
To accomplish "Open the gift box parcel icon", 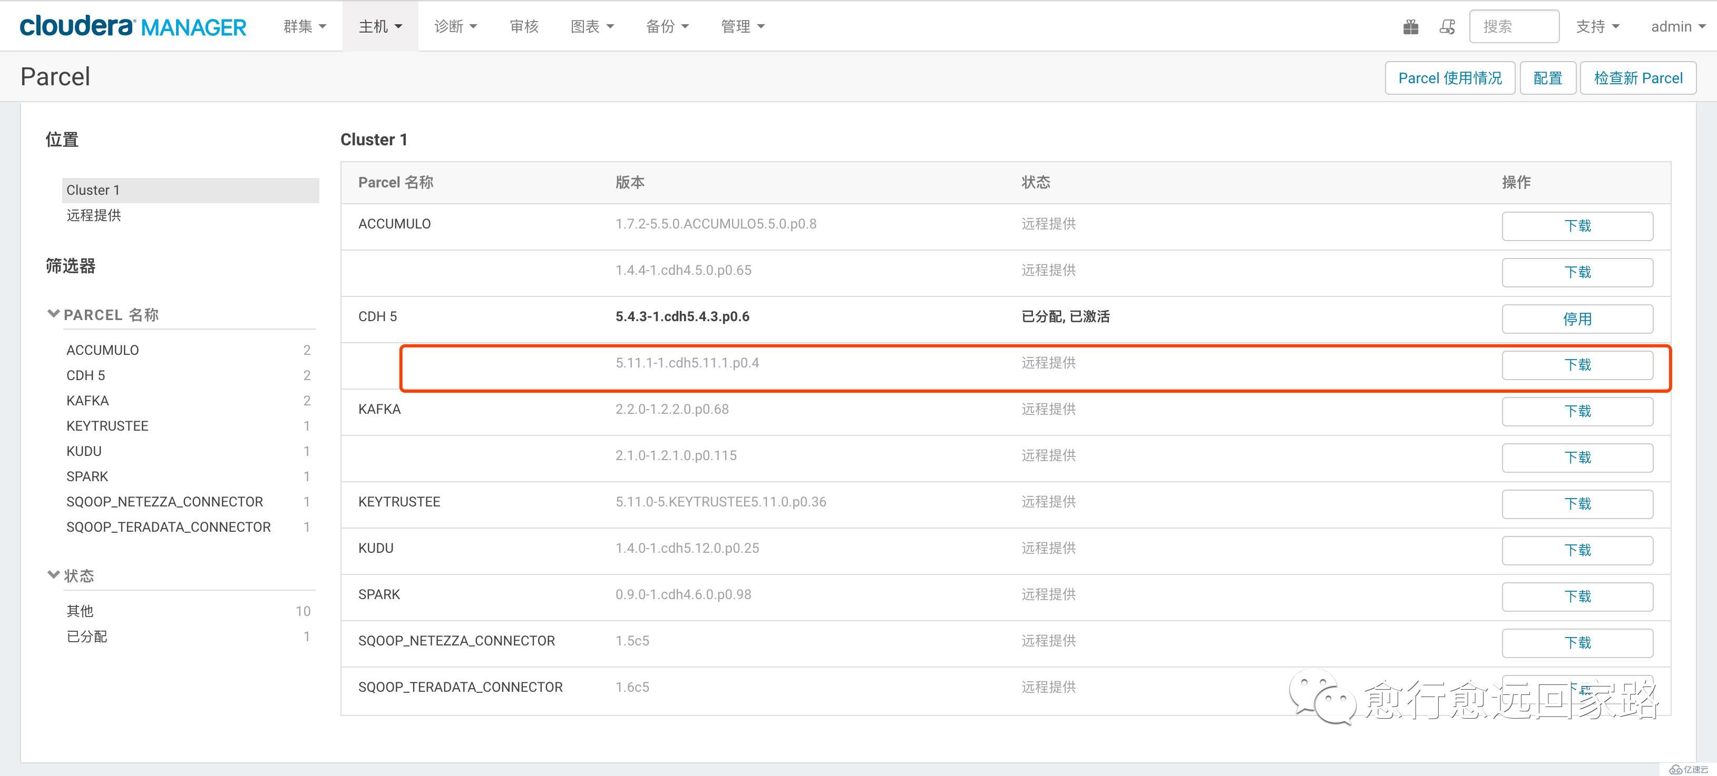I will tap(1410, 27).
